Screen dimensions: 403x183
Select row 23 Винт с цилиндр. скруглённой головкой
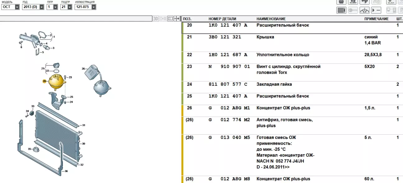tap(292, 72)
